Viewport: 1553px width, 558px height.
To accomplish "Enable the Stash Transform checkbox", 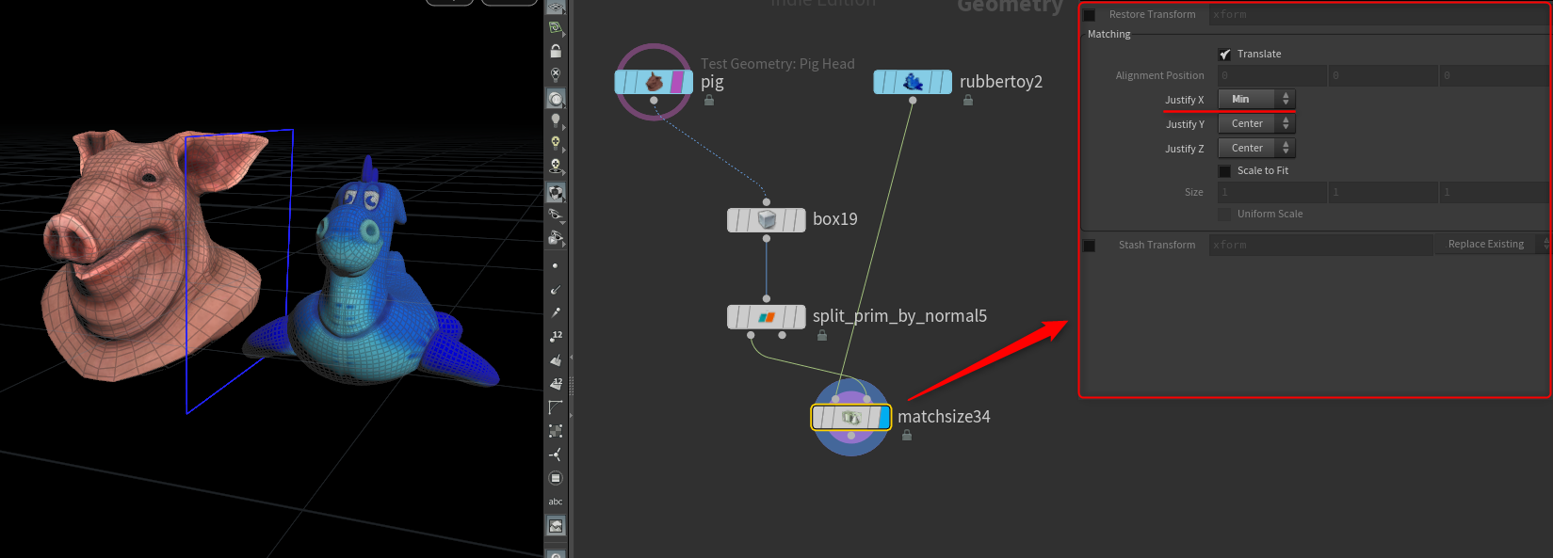I will 1090,246.
